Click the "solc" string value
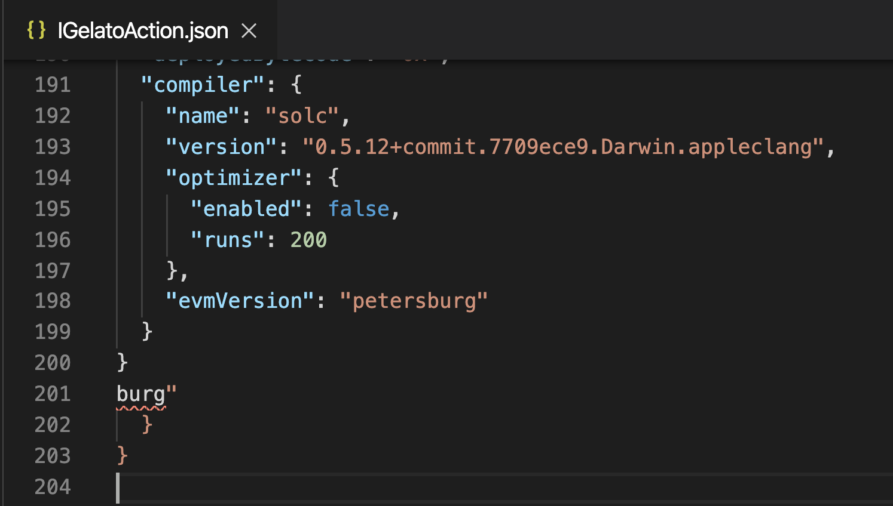Screen dimensions: 893x506 point(302,116)
